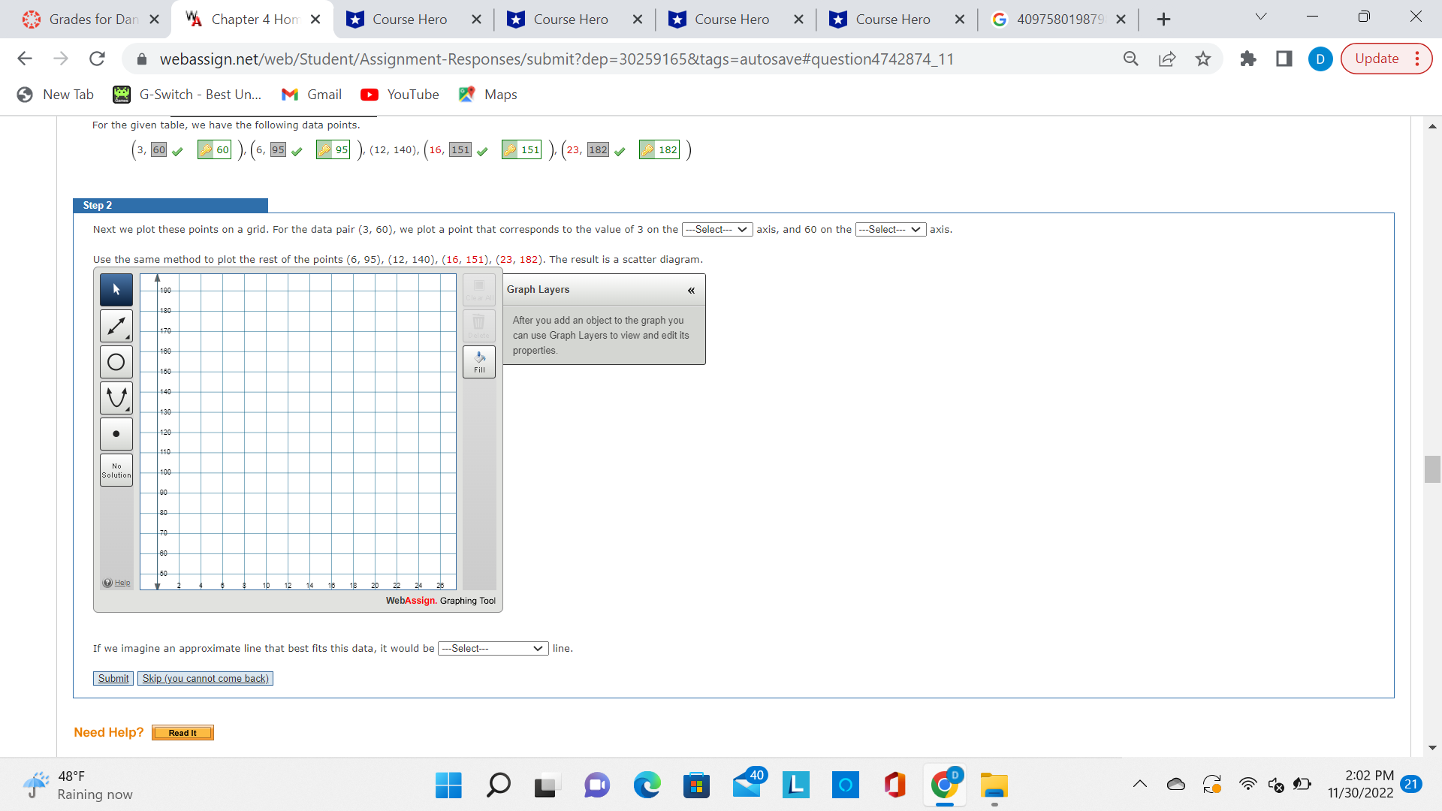Select the line drawing tool
This screenshot has height=811, width=1442.
(116, 326)
